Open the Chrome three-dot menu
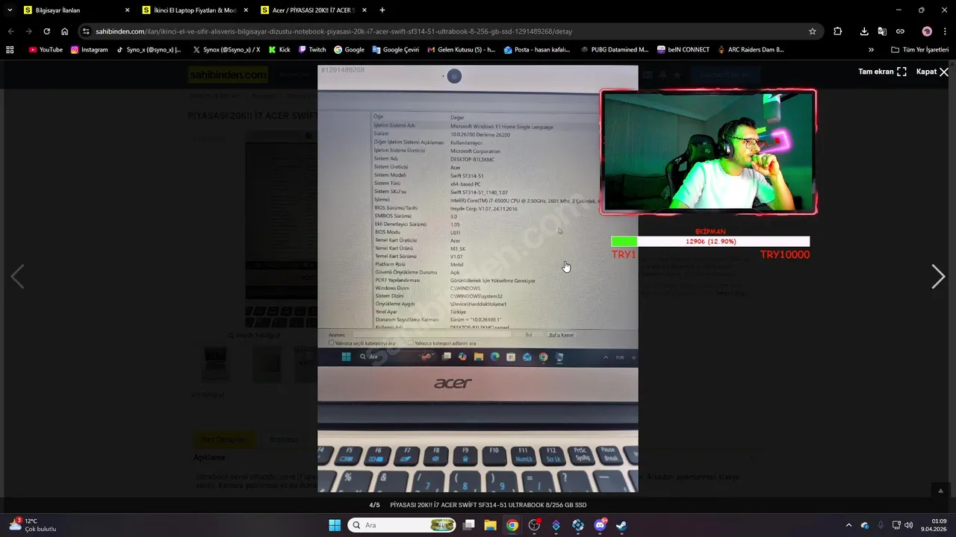Image resolution: width=956 pixels, height=537 pixels. [x=945, y=31]
